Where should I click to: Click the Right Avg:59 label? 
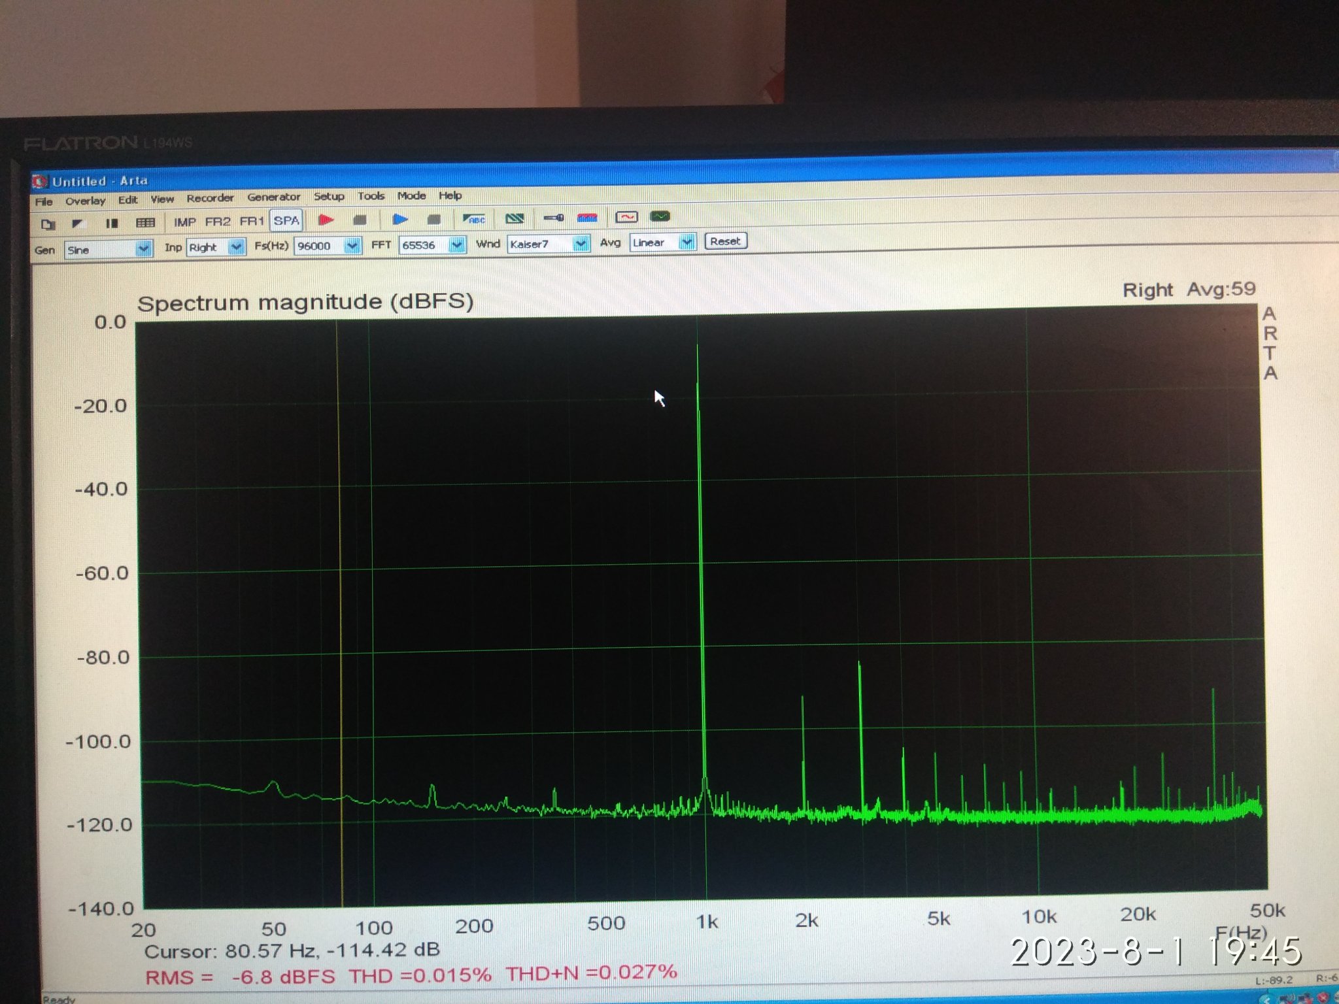[1189, 290]
